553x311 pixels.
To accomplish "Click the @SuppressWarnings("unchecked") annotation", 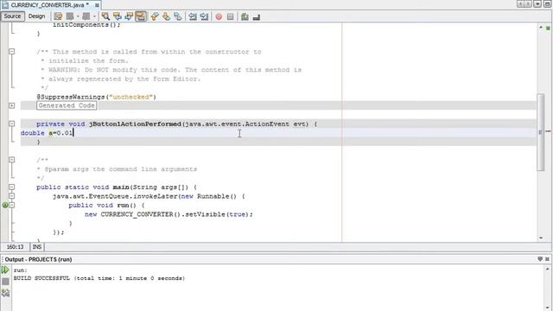I will tap(96, 97).
